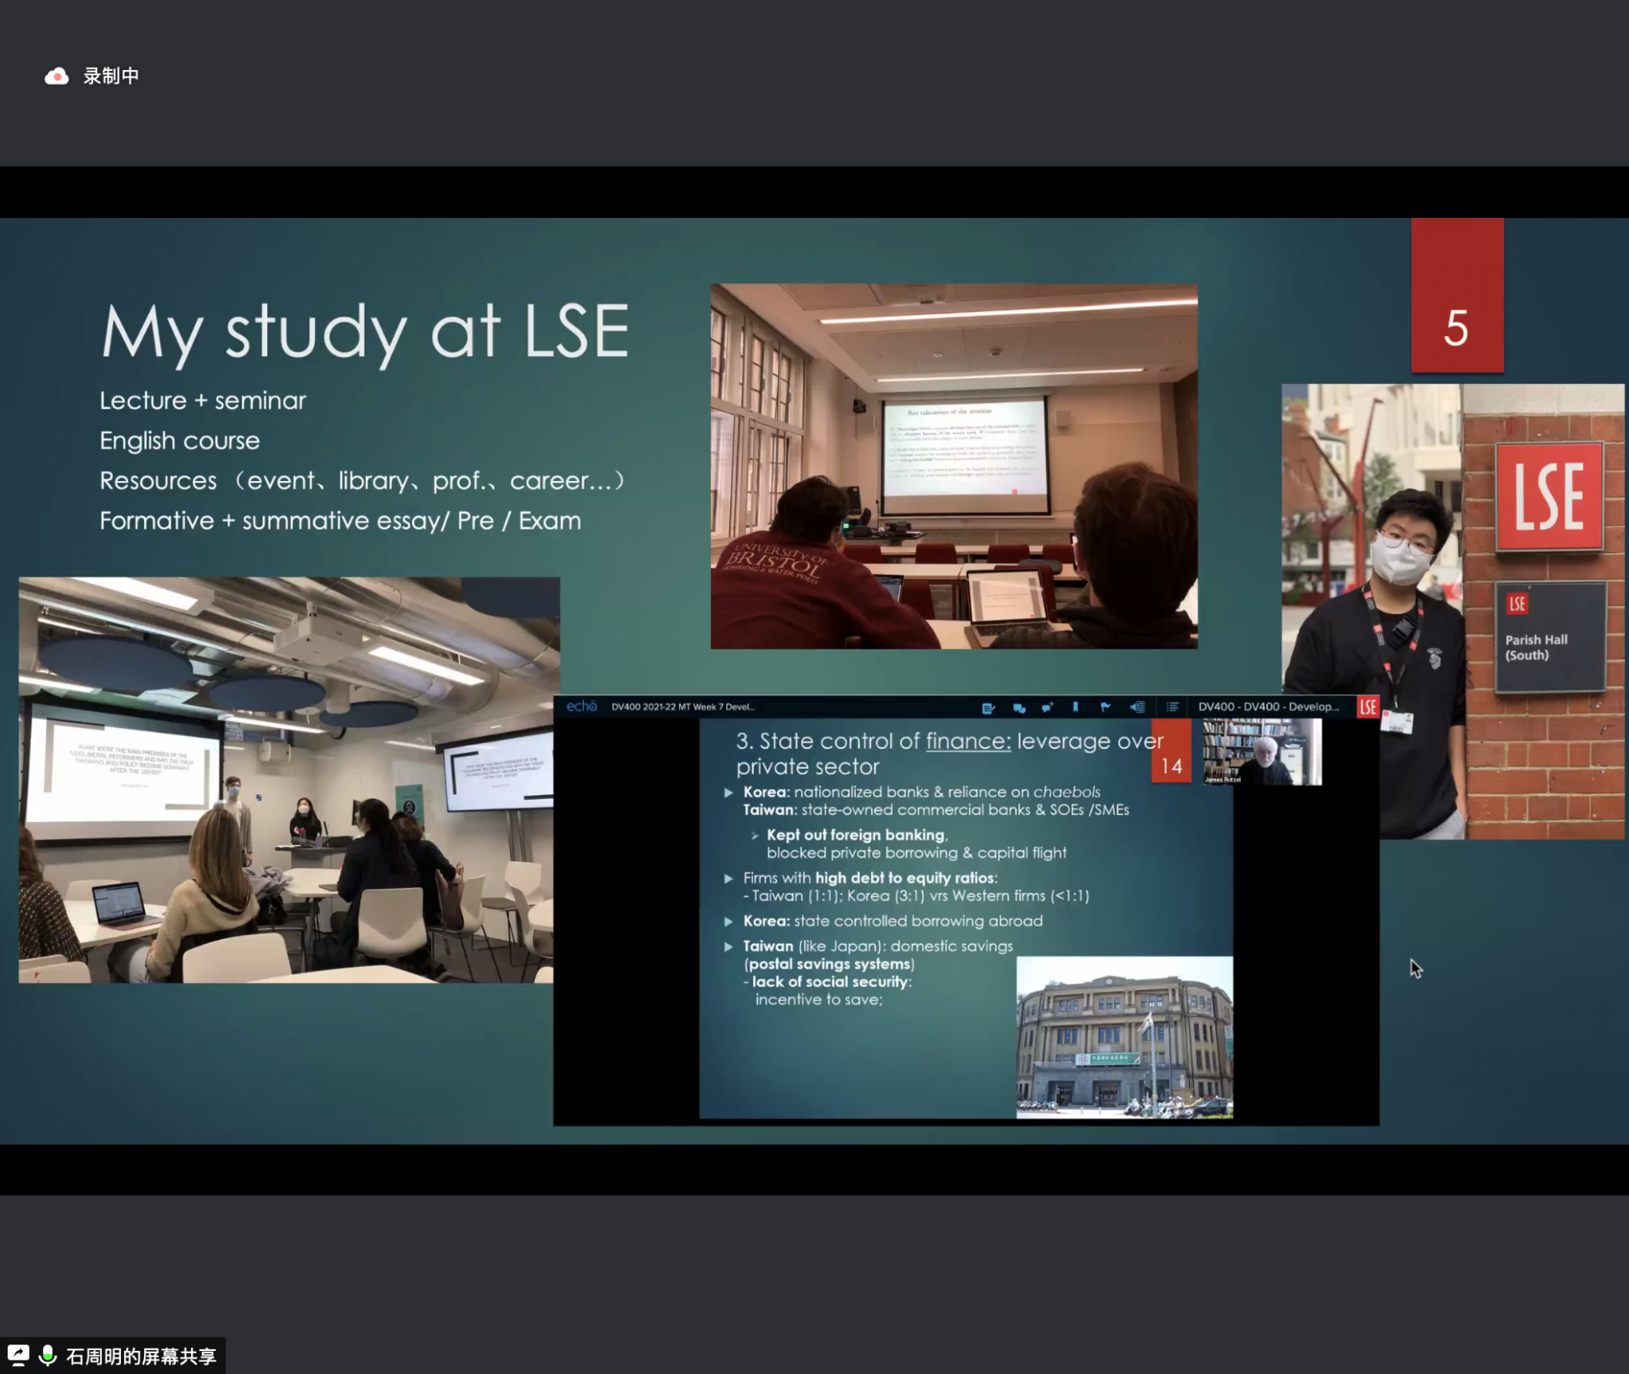Viewport: 1629px width, 1374px height.
Task: Click the cloud recording indicator icon
Action: (x=56, y=76)
